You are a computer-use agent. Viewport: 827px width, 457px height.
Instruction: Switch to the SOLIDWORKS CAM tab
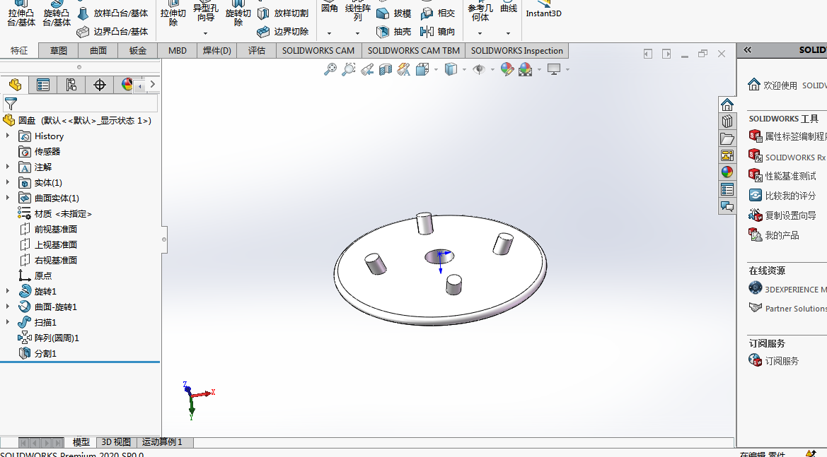pyautogui.click(x=318, y=51)
